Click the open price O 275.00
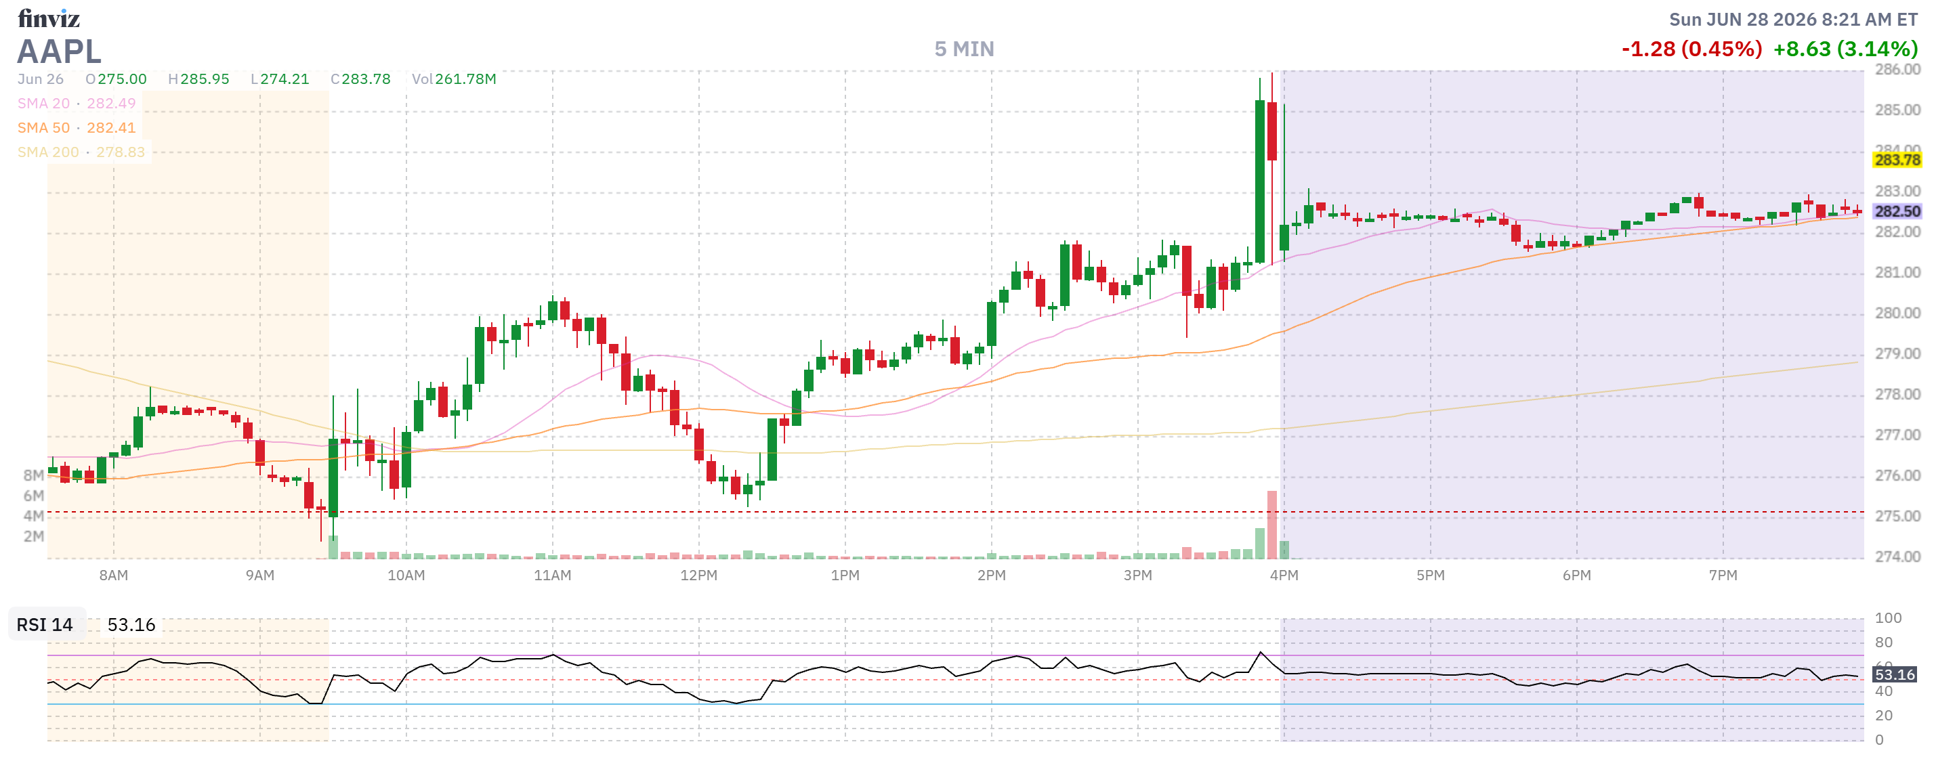This screenshot has width=1936, height=761. (116, 79)
